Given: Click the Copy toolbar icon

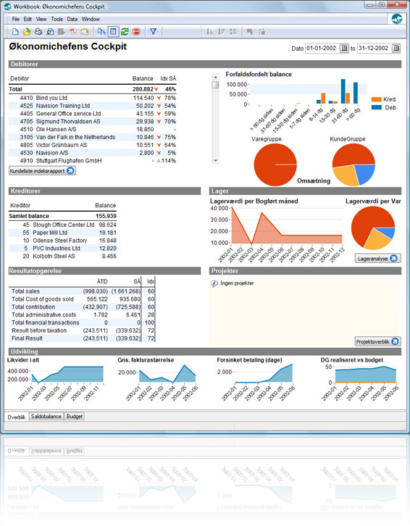Looking at the screenshot, I should [x=101, y=32].
